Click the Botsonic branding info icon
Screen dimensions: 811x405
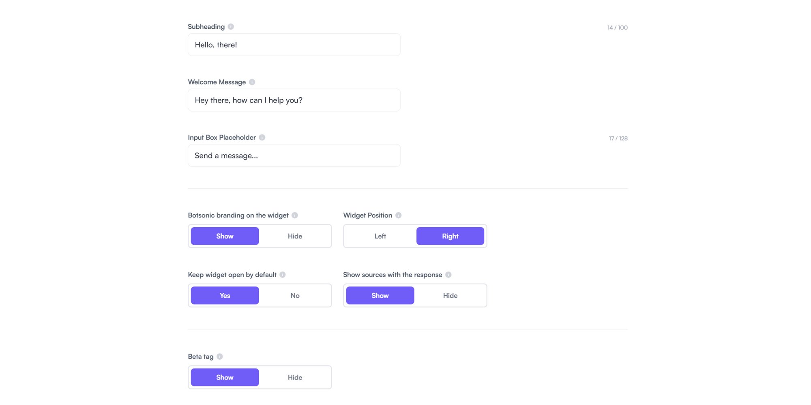295,215
